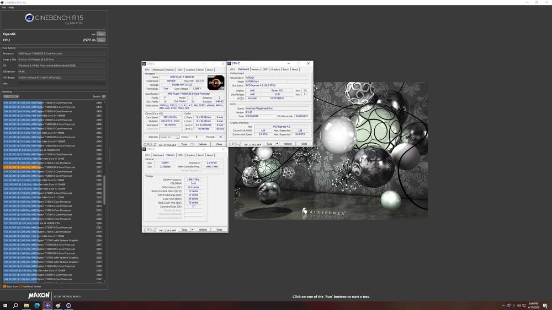The width and height of the screenshot is (552, 310).
Task: Toggle the ranking Details arrow button
Action: coord(104,96)
